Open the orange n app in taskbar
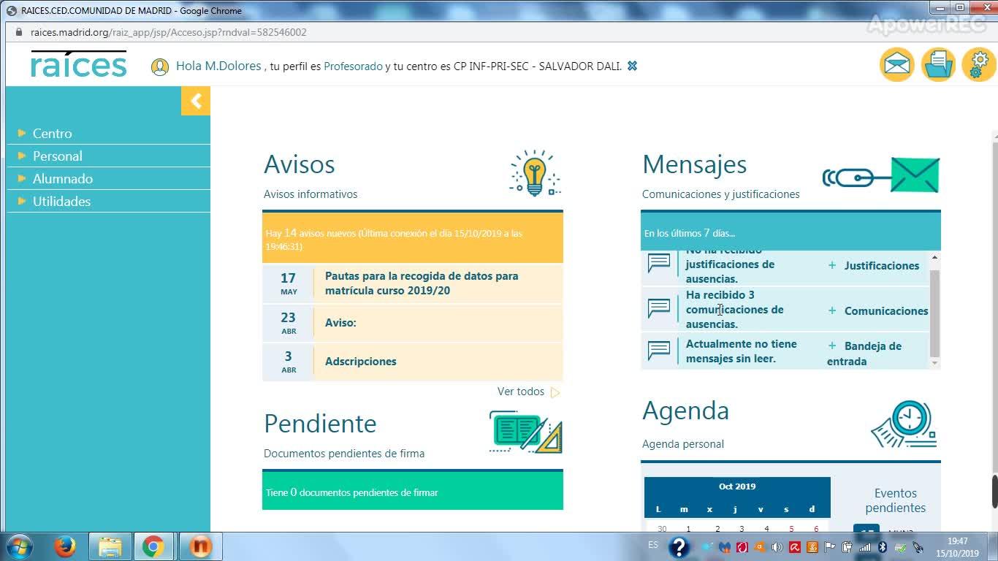The width and height of the screenshot is (998, 561). [199, 546]
